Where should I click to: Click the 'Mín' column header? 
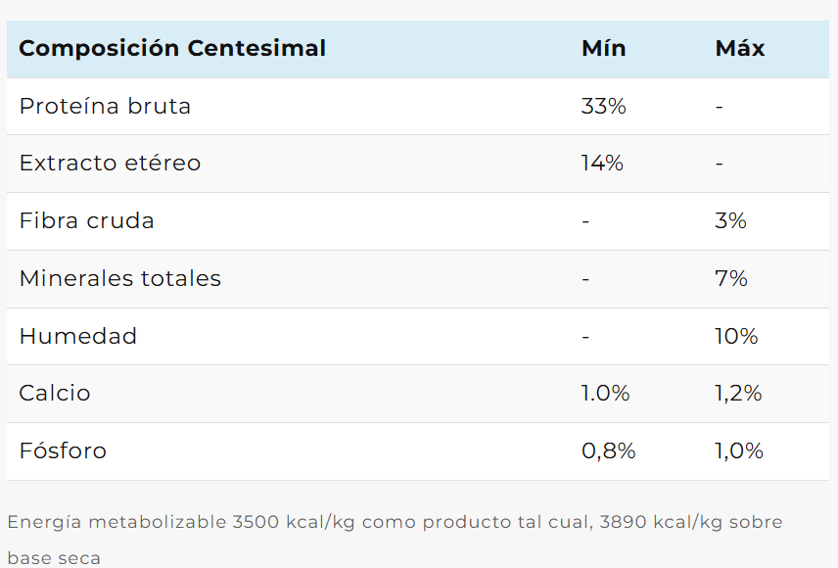coord(603,48)
